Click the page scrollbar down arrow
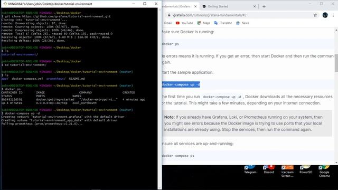This screenshot has width=338, height=190. (x=336, y=163)
